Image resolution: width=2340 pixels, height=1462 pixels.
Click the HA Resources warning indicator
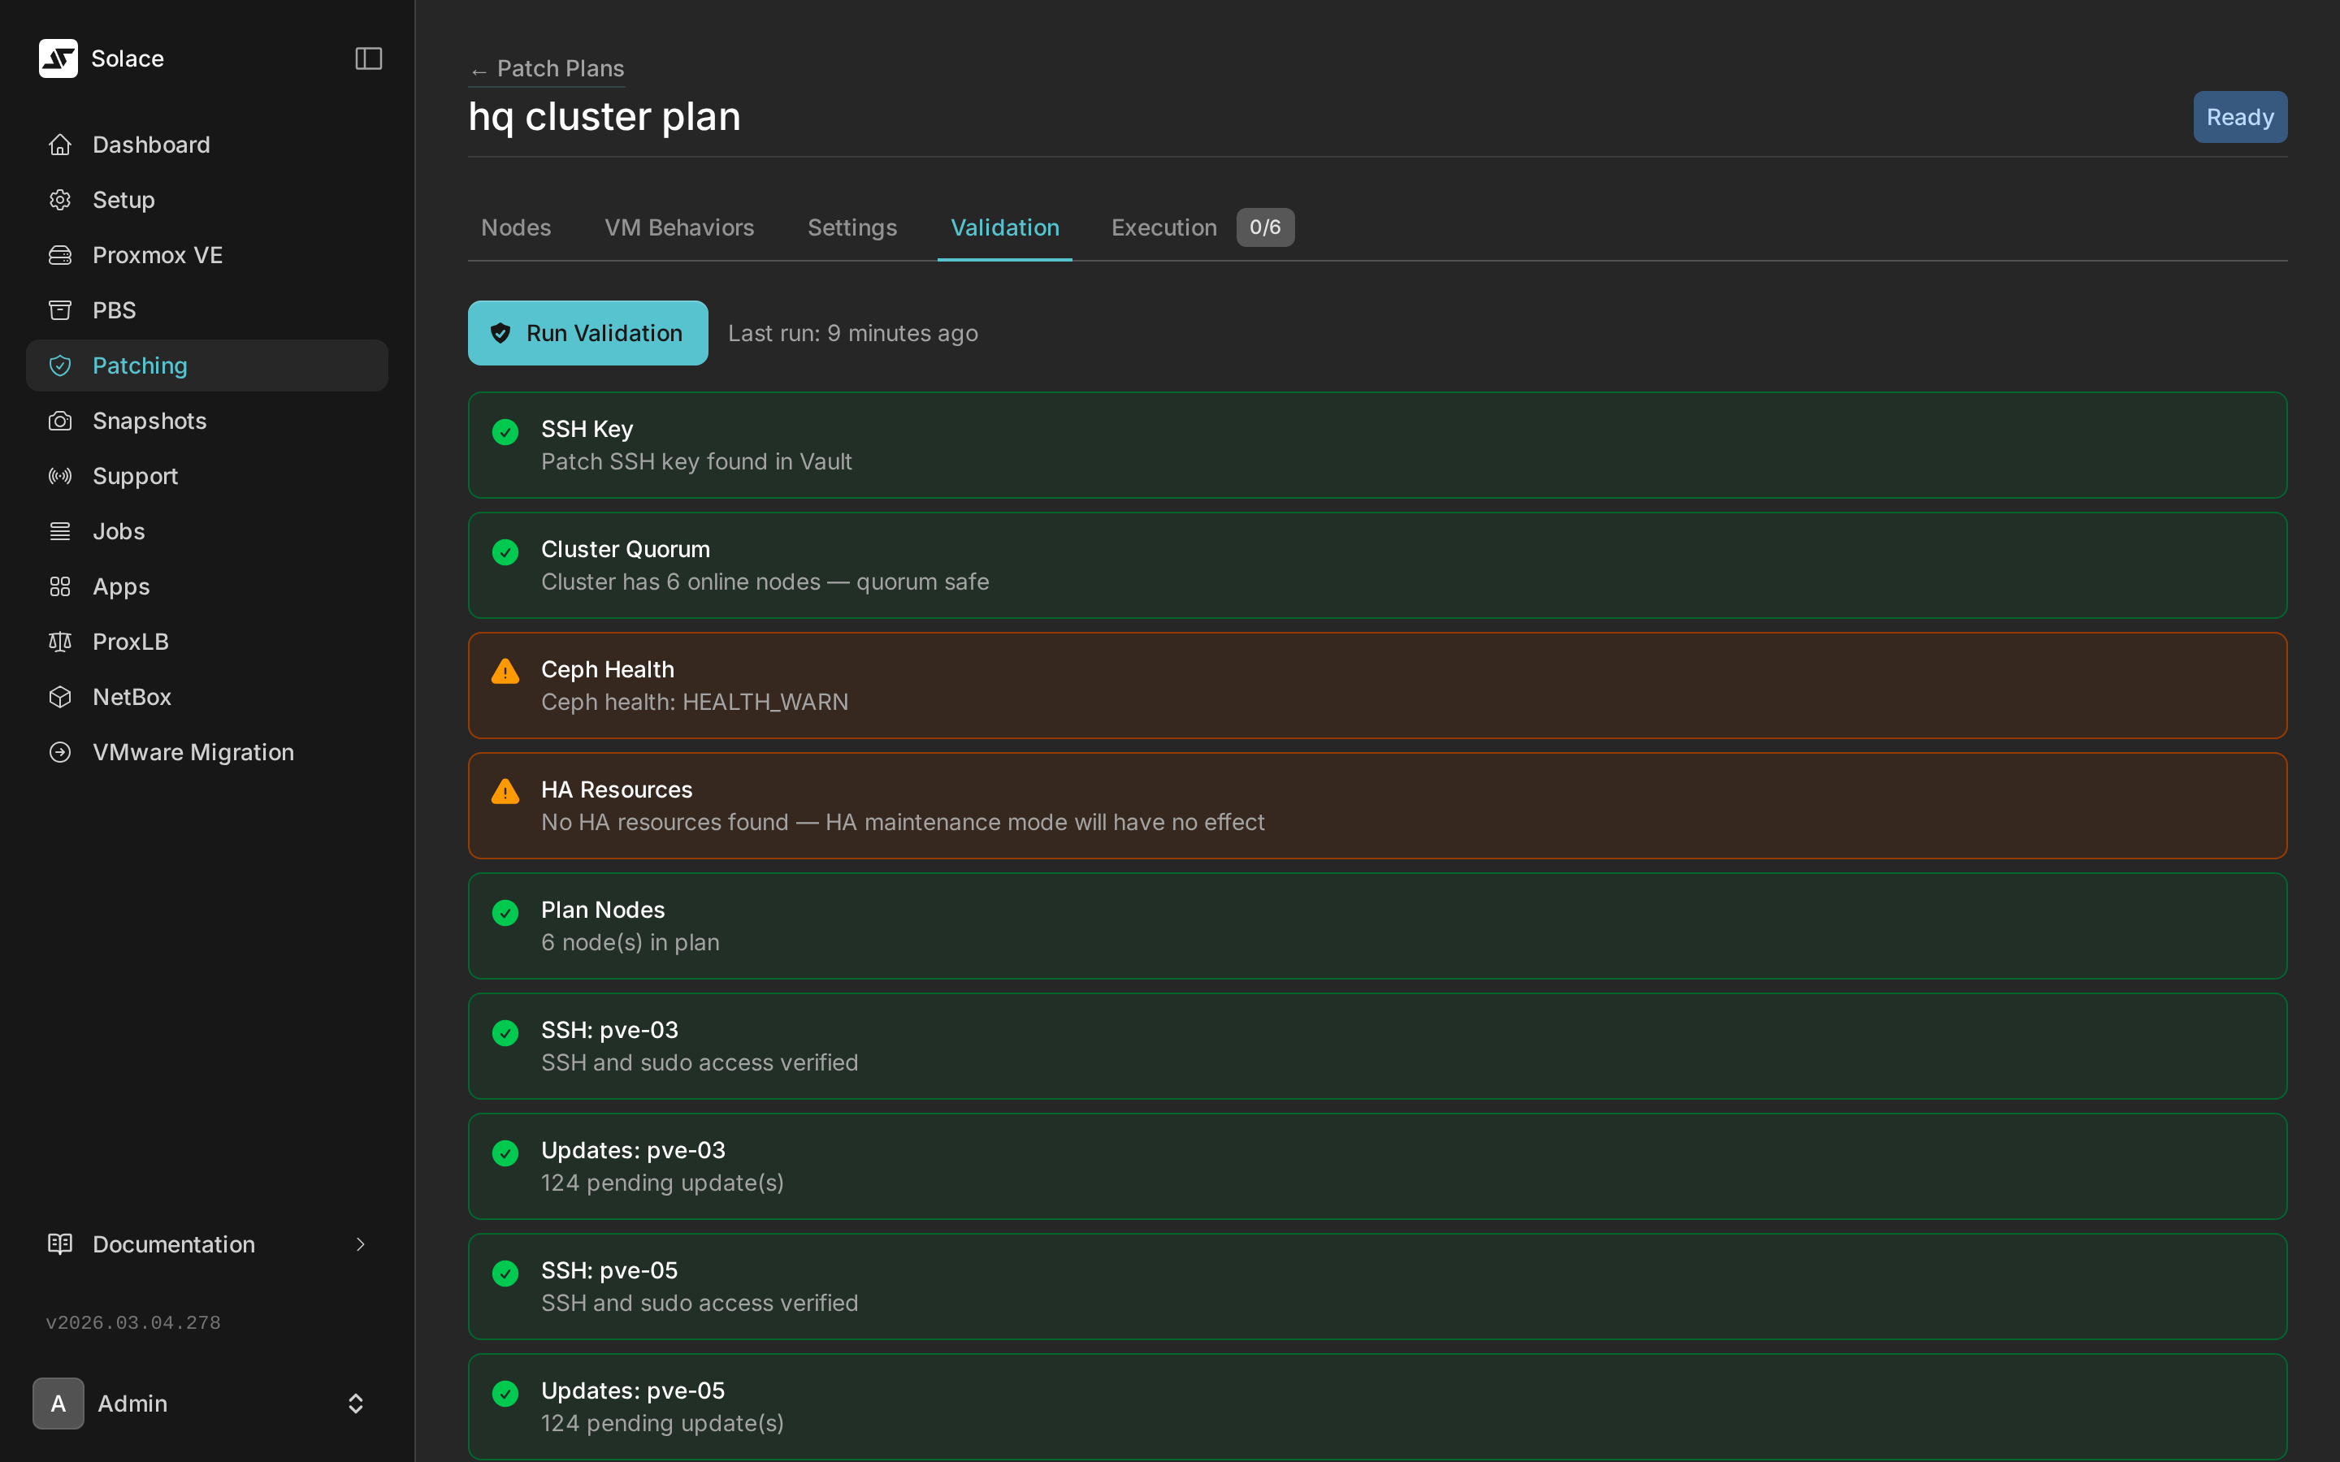point(505,791)
